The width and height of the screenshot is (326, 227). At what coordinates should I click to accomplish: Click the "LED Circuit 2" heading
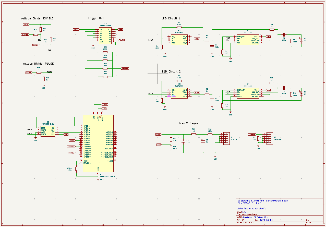tap(171, 71)
